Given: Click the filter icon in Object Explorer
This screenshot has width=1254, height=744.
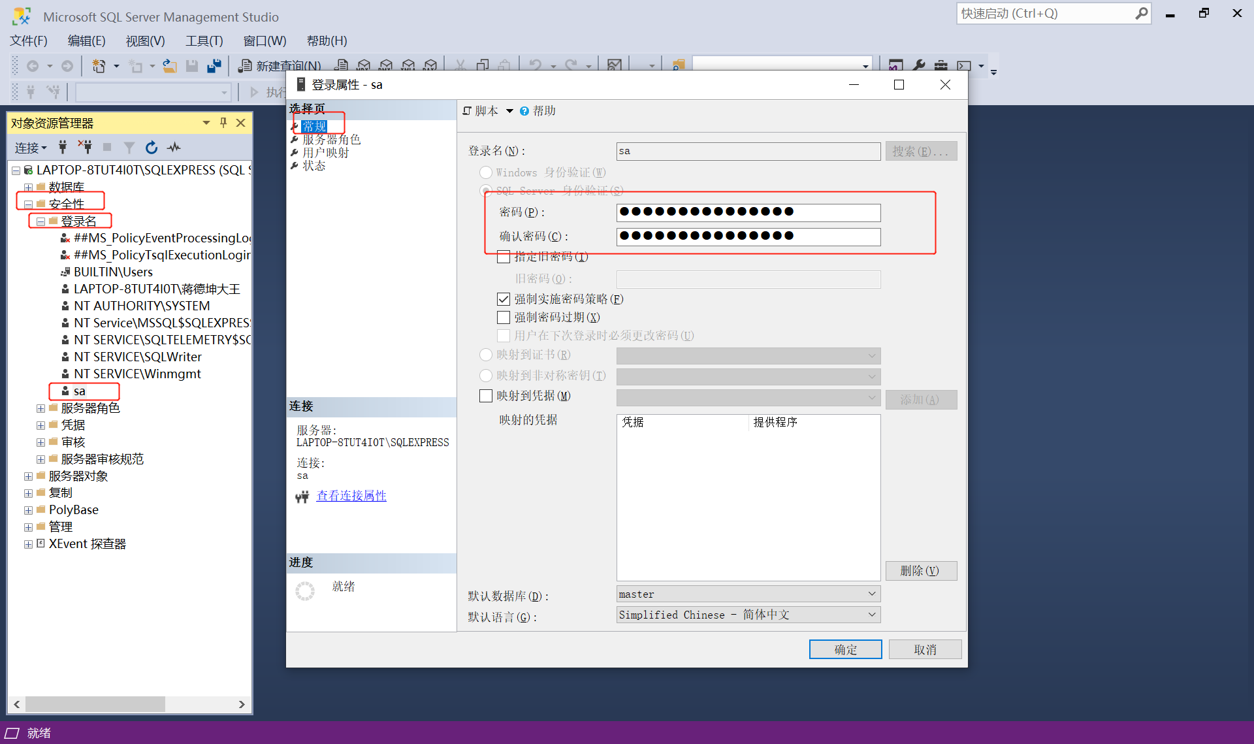Looking at the screenshot, I should 129,147.
